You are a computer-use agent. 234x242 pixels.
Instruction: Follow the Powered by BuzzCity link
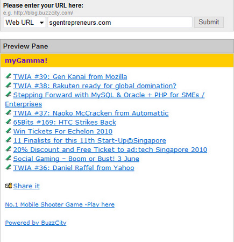click(36, 223)
